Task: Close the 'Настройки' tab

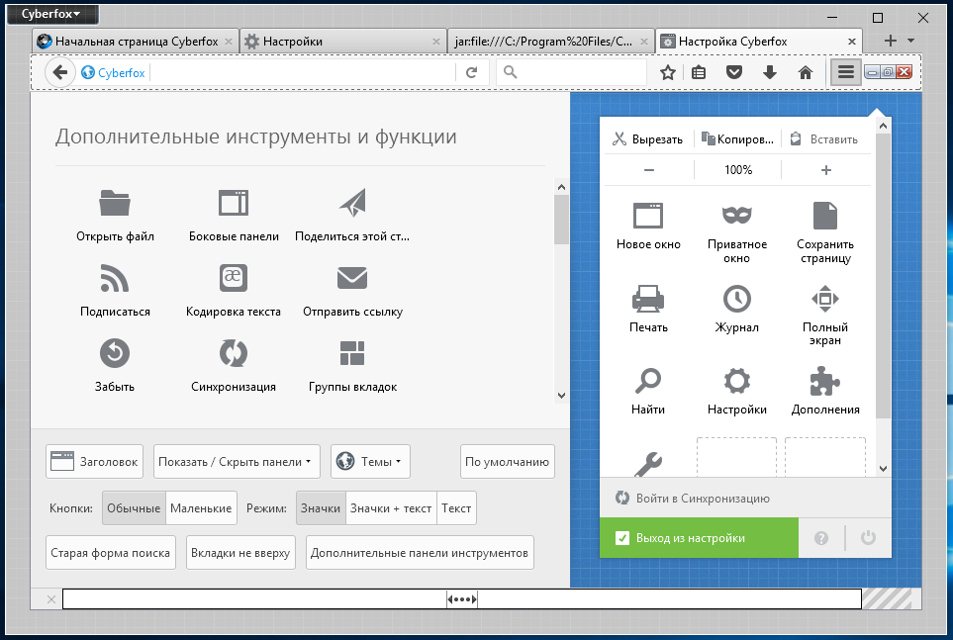Action: [435, 42]
